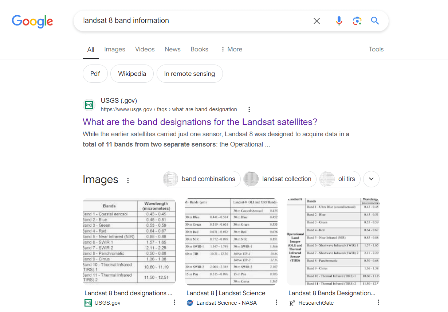This screenshot has width=448, height=312.
Task: Open the ResearchGate bands table thumbnail
Action: [333, 241]
